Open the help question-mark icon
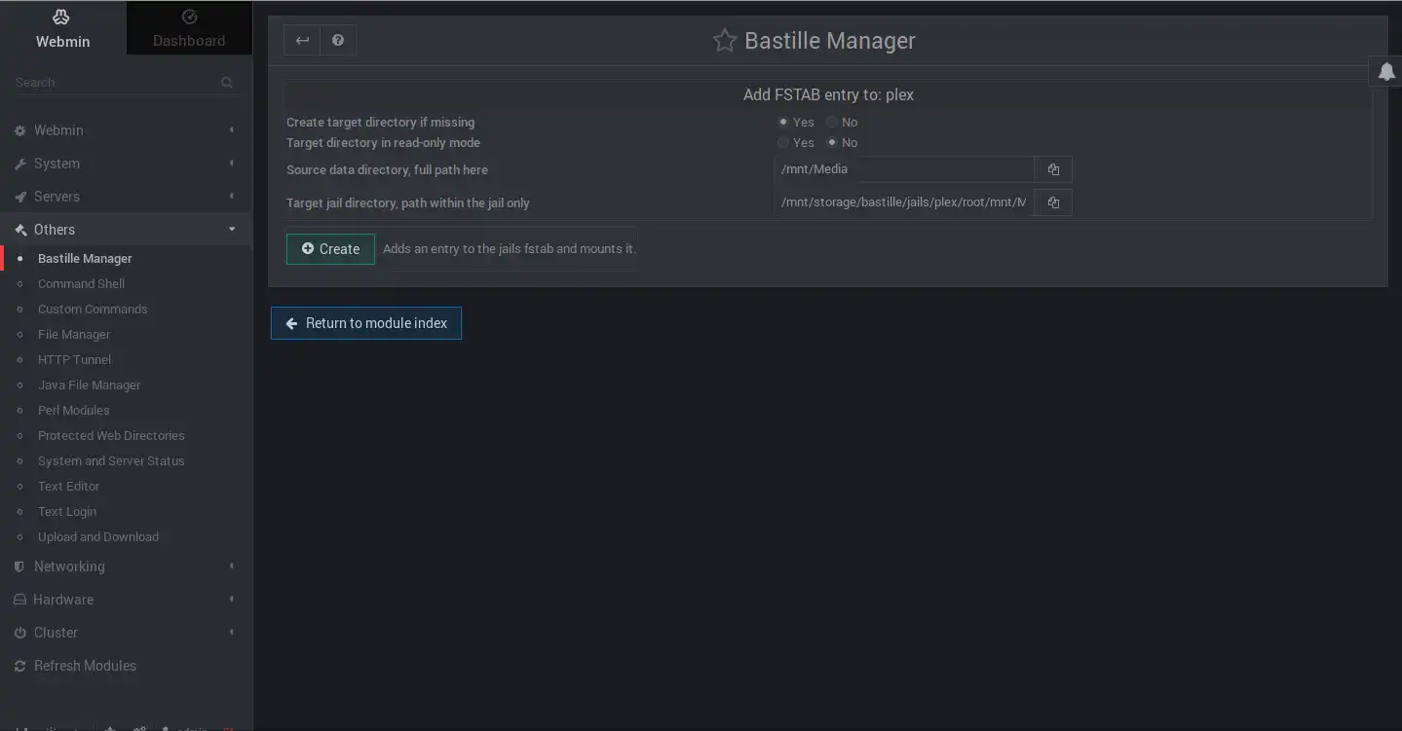 coord(338,40)
